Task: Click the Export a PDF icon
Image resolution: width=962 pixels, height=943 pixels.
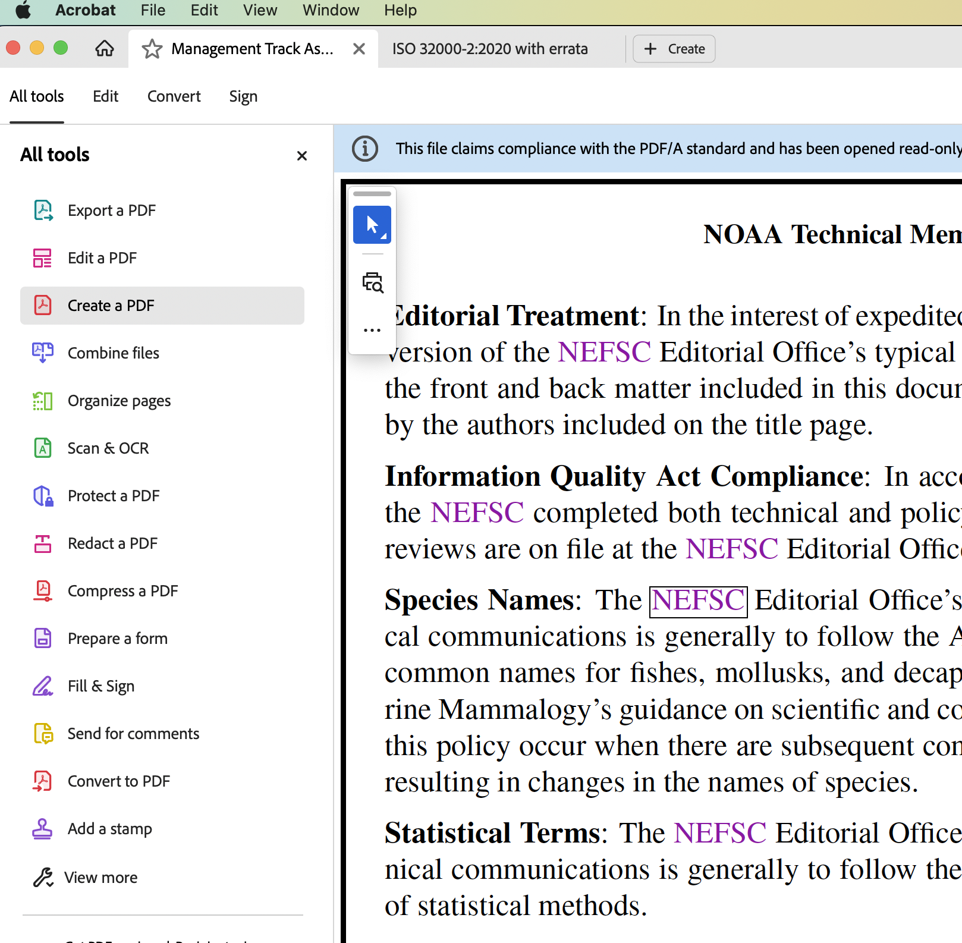Action: coord(43,210)
